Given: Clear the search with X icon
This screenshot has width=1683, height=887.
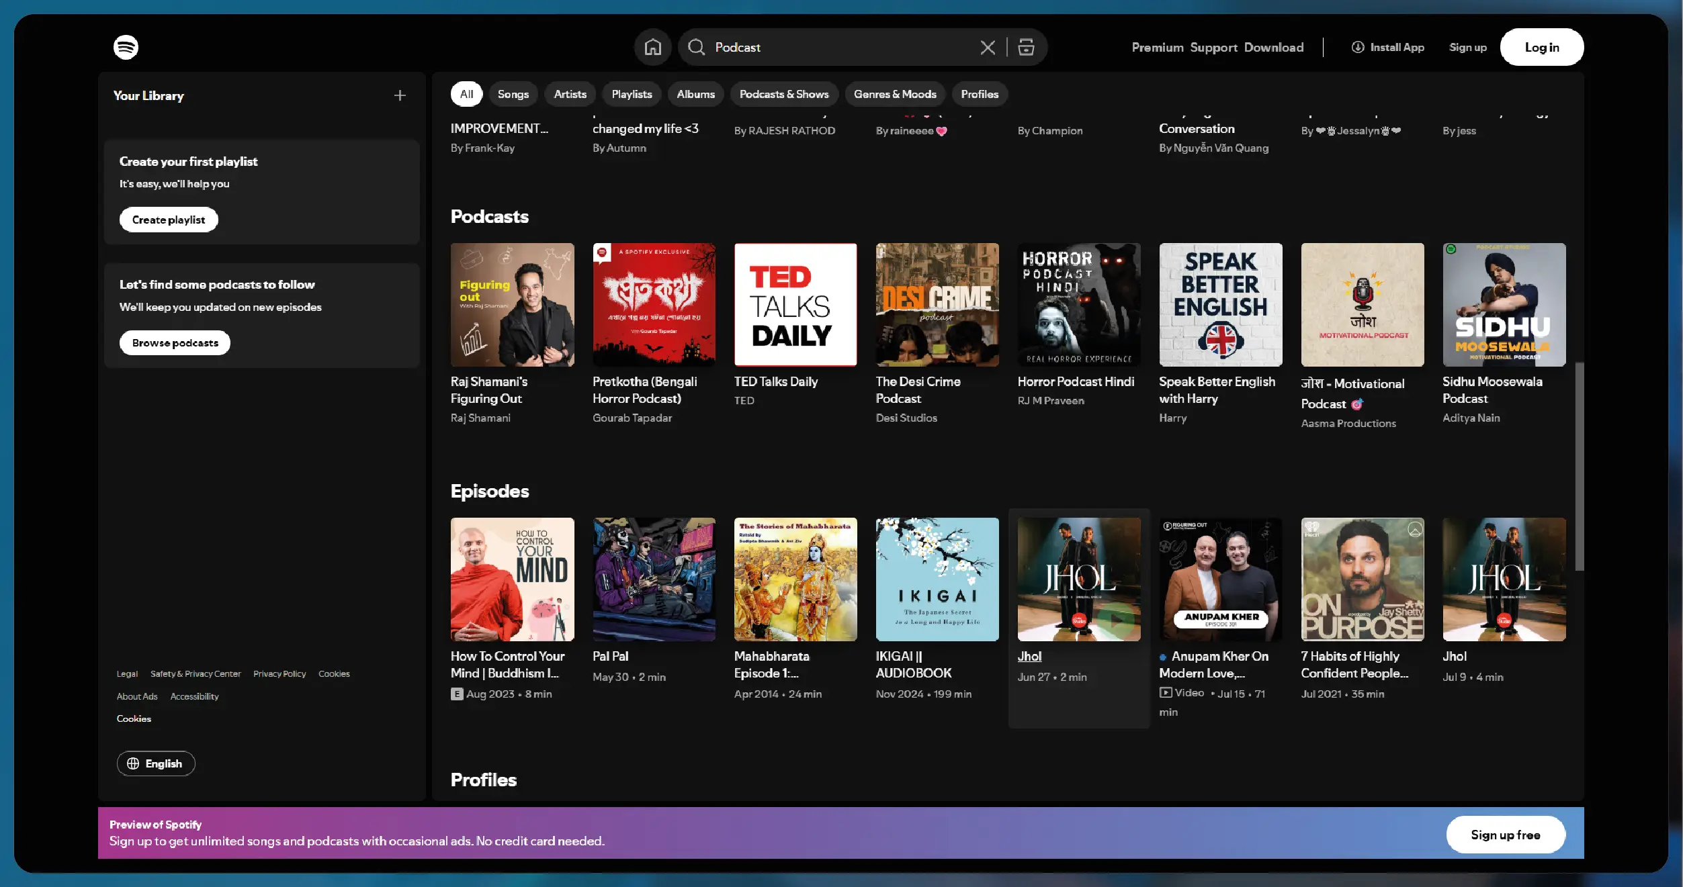Looking at the screenshot, I should (987, 47).
